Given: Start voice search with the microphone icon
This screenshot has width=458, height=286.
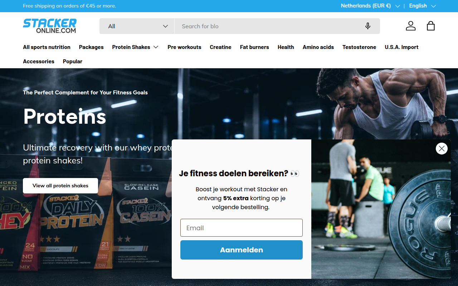Looking at the screenshot, I should [368, 26].
